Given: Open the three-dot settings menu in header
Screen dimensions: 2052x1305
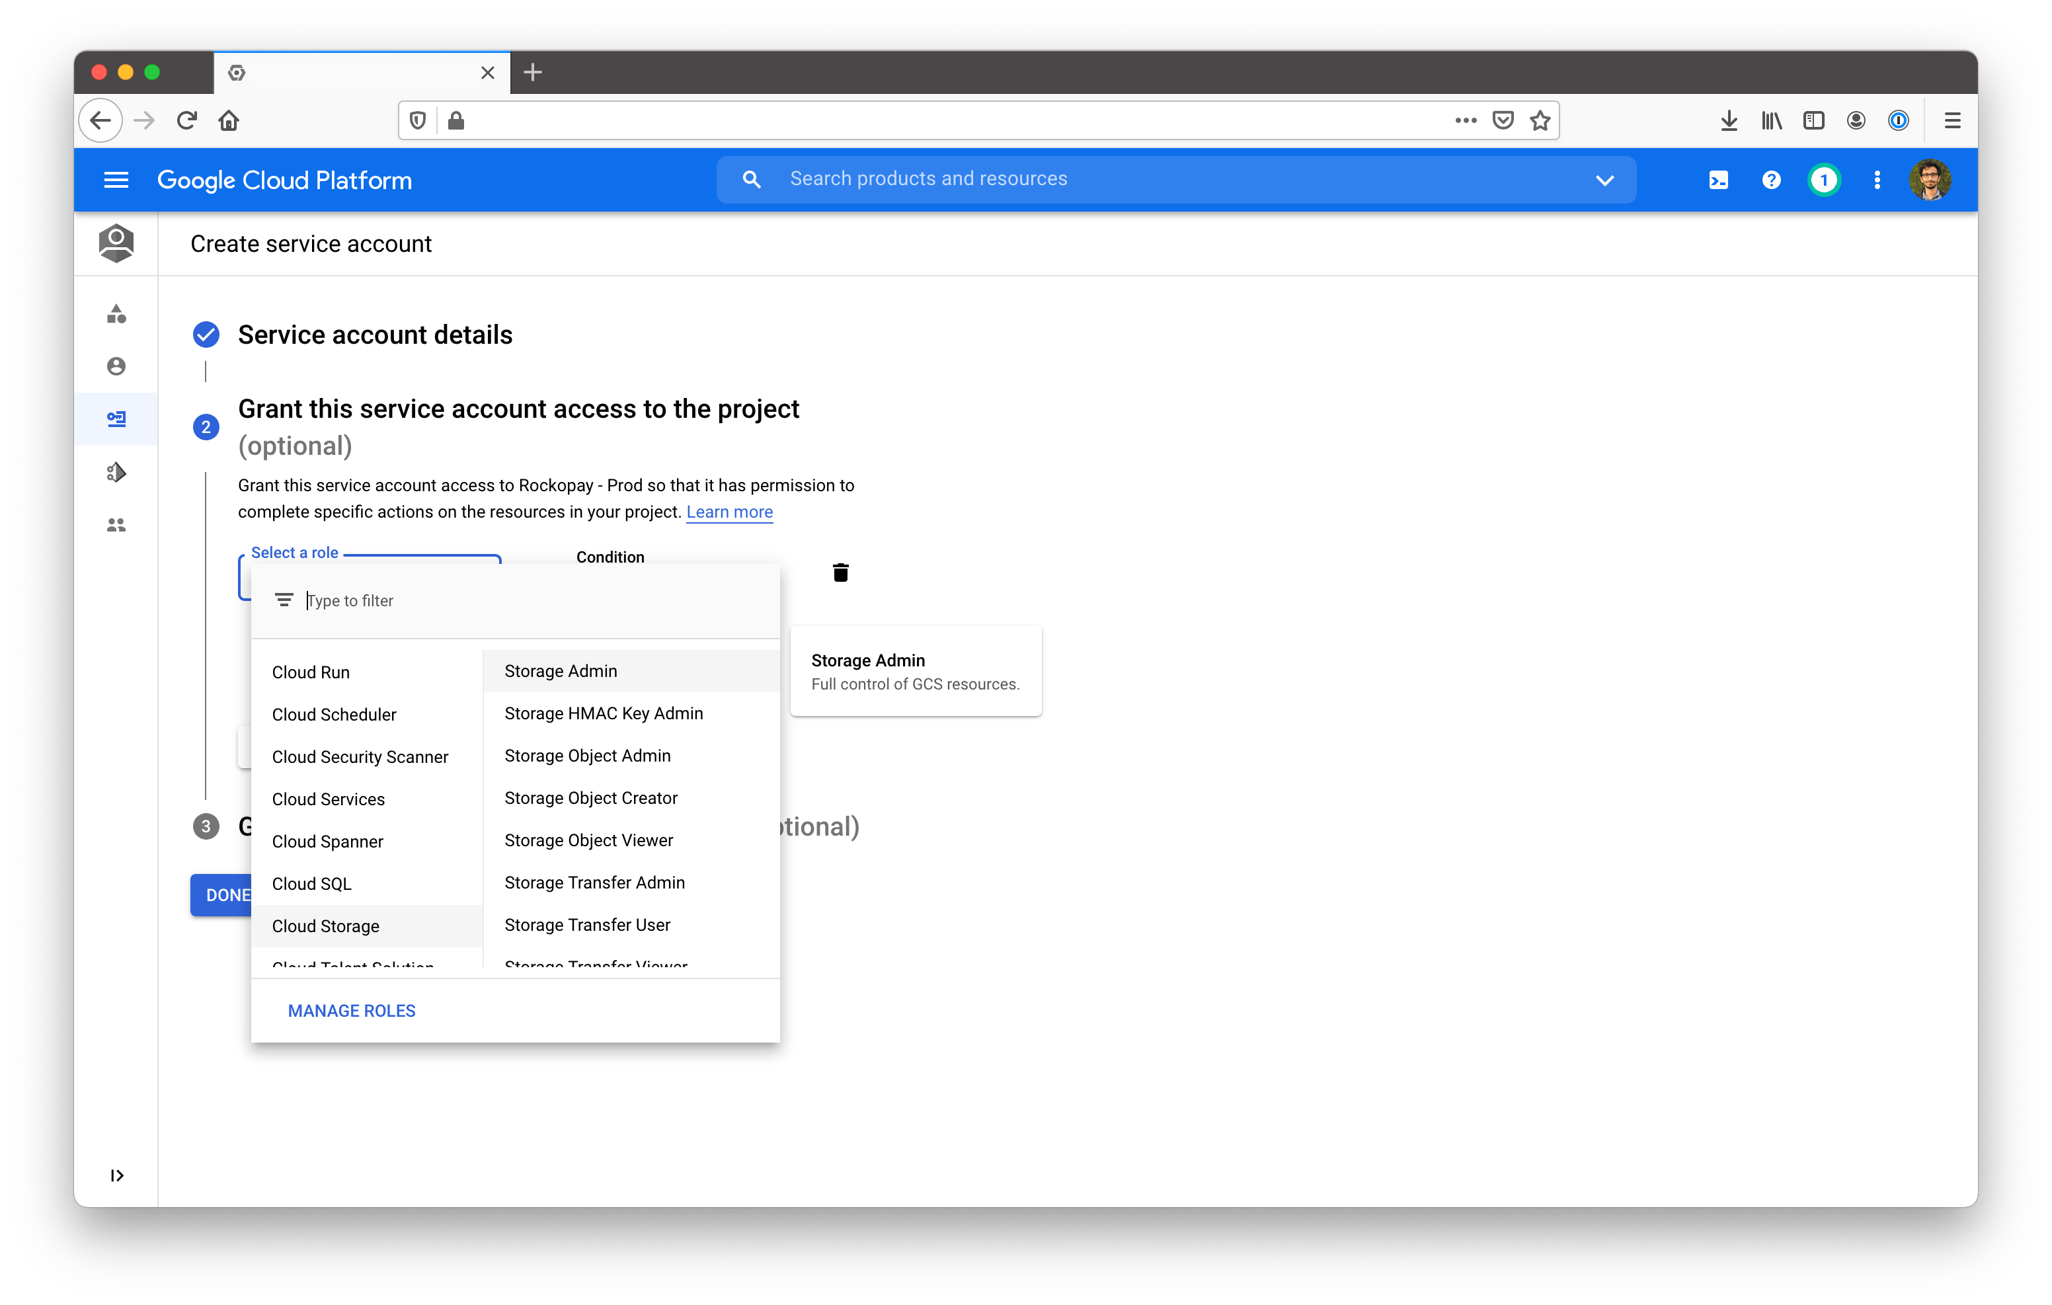Looking at the screenshot, I should [1876, 180].
